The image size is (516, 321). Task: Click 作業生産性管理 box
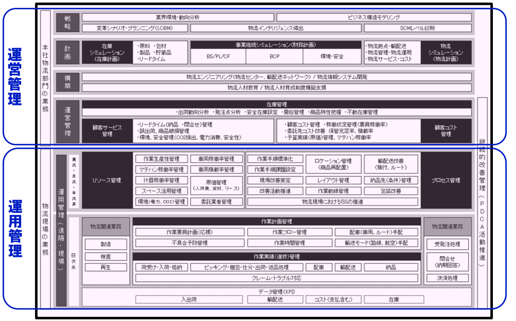161,159
